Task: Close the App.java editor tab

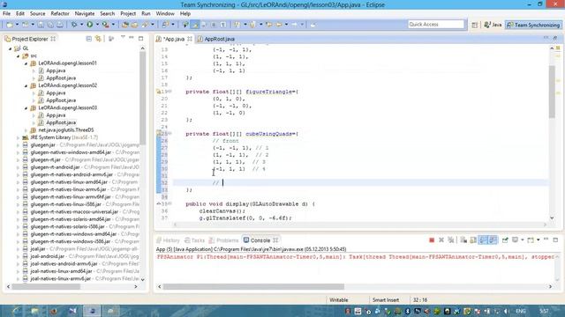Action: [x=190, y=39]
